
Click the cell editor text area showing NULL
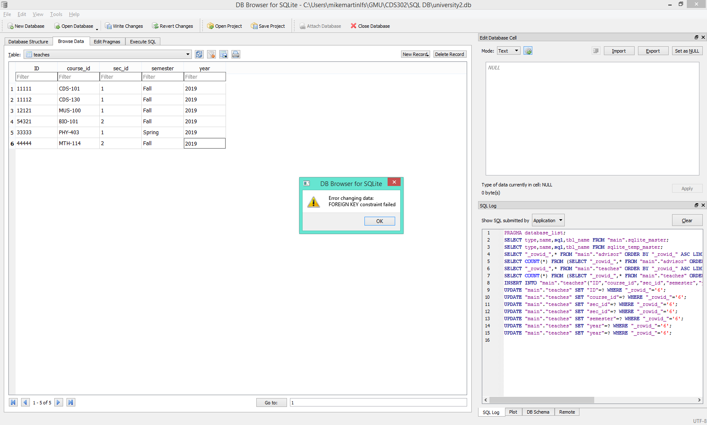coord(592,119)
